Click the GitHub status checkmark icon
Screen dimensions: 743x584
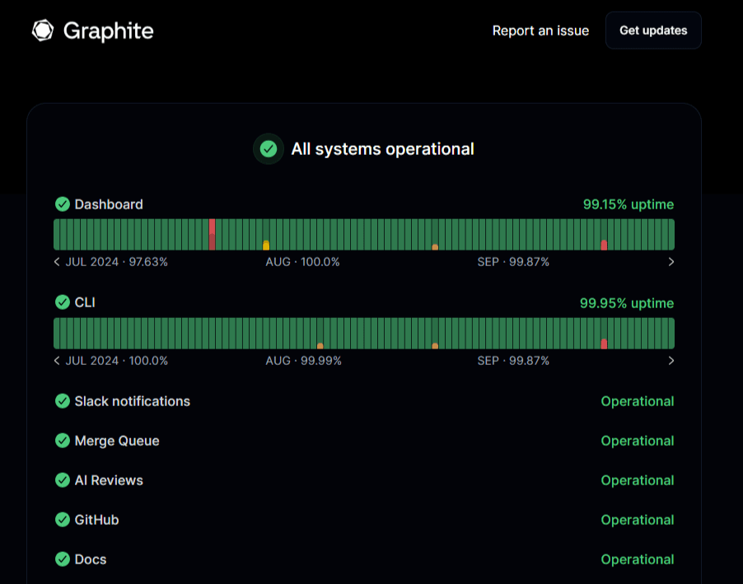[x=63, y=520]
